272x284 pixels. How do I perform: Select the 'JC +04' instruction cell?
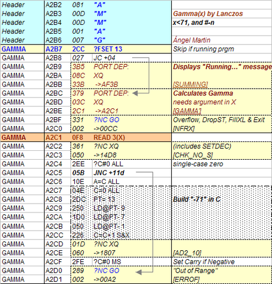[x=104, y=58]
